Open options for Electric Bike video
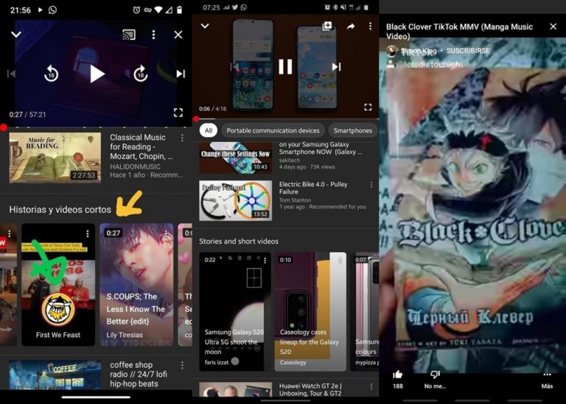Viewport: 566px width, 404px height. click(371, 185)
